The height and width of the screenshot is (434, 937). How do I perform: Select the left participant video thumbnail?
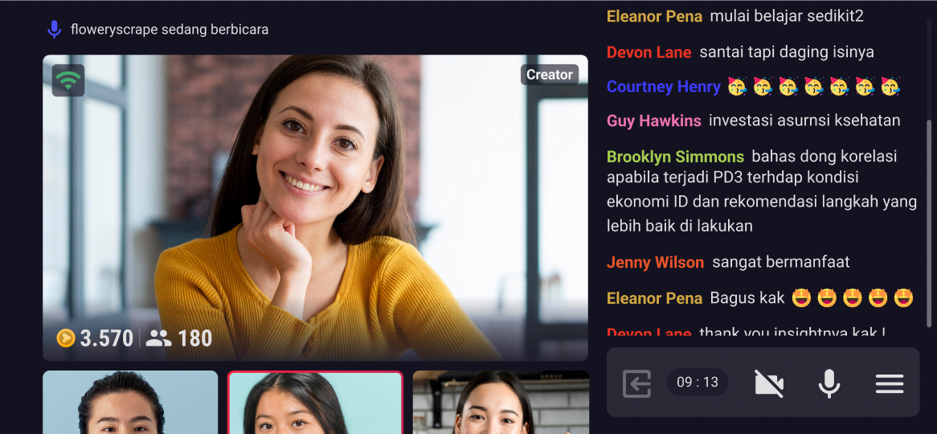[x=130, y=403]
